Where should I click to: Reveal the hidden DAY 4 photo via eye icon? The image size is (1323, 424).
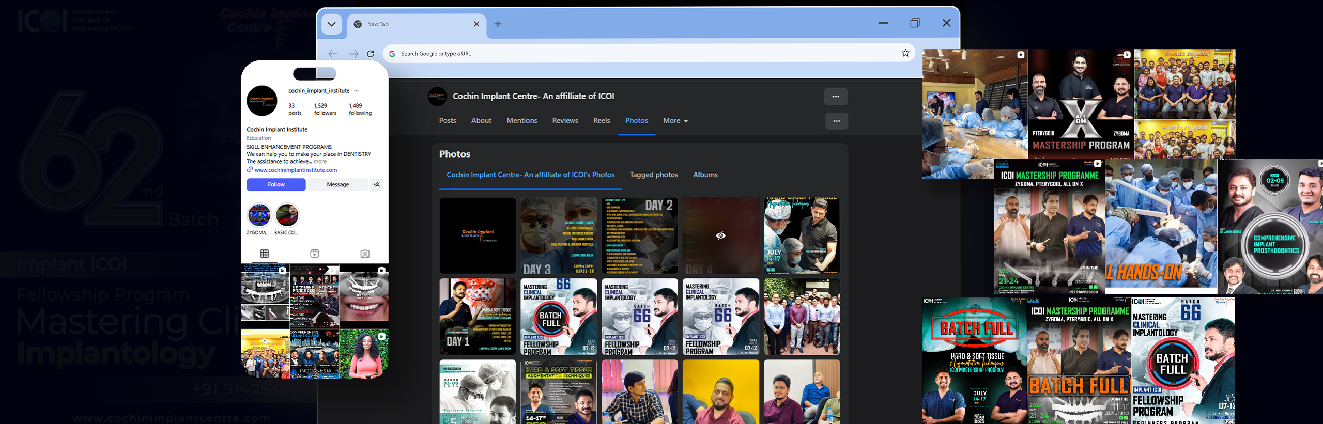pyautogui.click(x=720, y=235)
